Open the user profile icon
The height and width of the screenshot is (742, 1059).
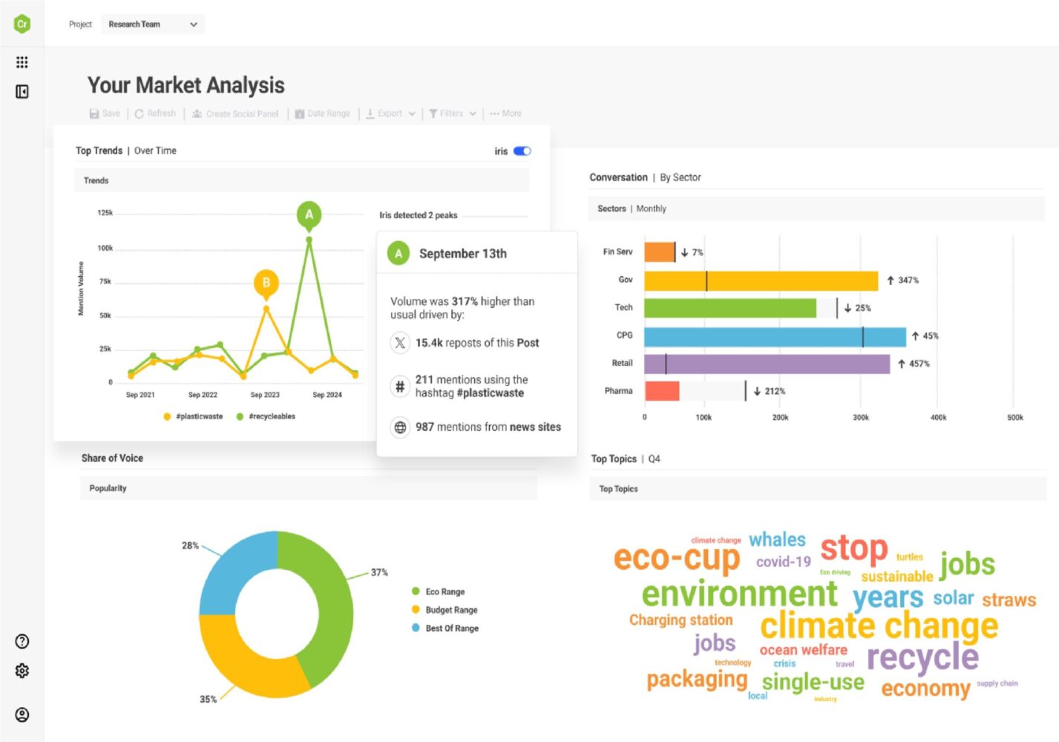(22, 715)
